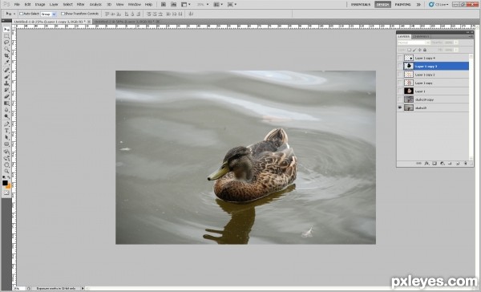Create a new layer with the panel icon
Viewport: 481px width, 292px height.
pos(458,164)
